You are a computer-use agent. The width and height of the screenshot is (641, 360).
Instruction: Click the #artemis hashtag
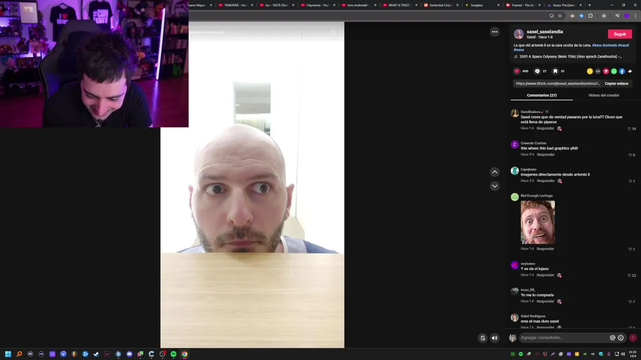(x=610, y=45)
